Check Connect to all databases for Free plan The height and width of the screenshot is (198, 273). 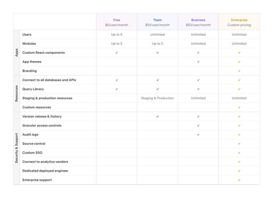[x=117, y=80]
